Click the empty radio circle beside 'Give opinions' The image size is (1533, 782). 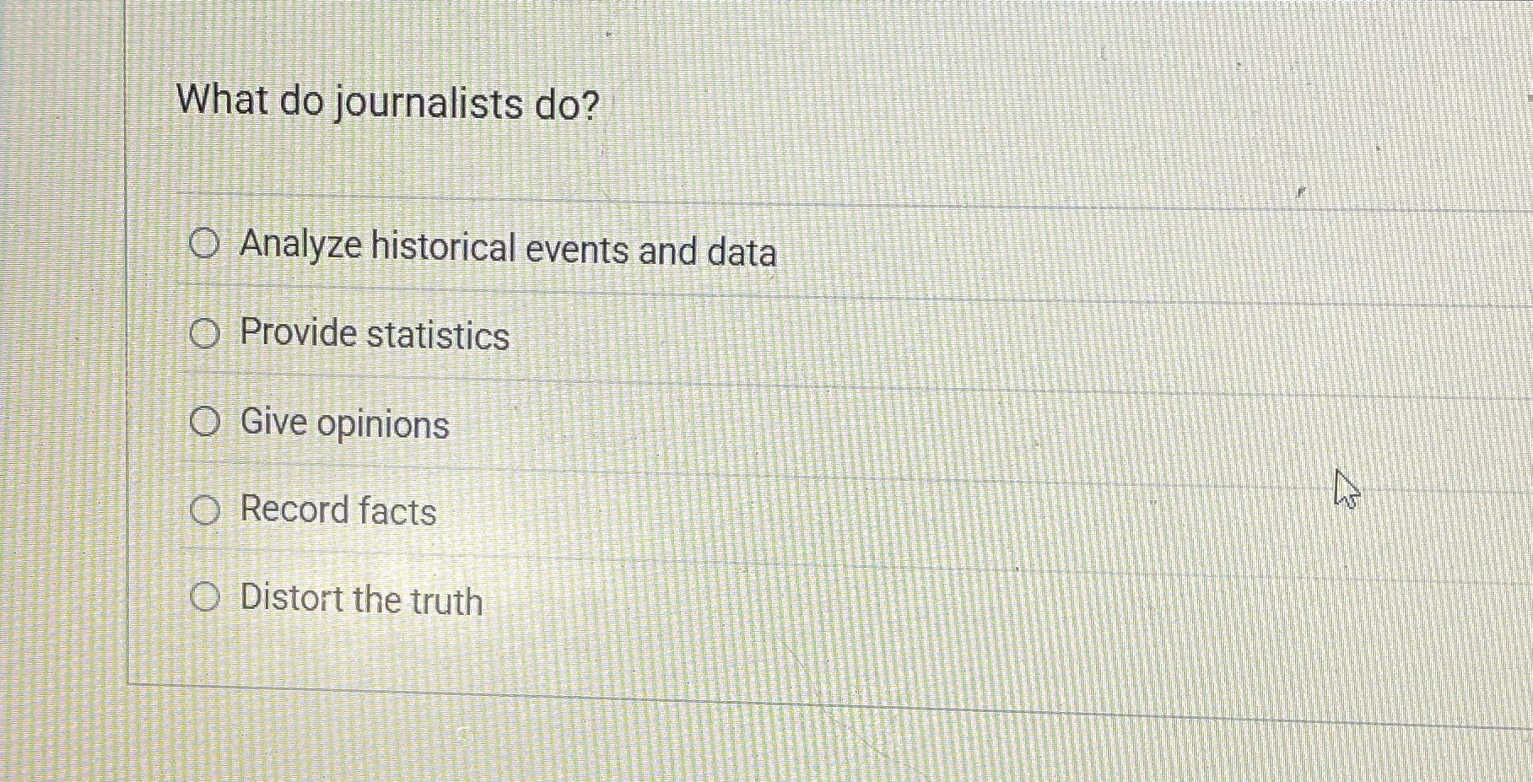click(x=205, y=419)
